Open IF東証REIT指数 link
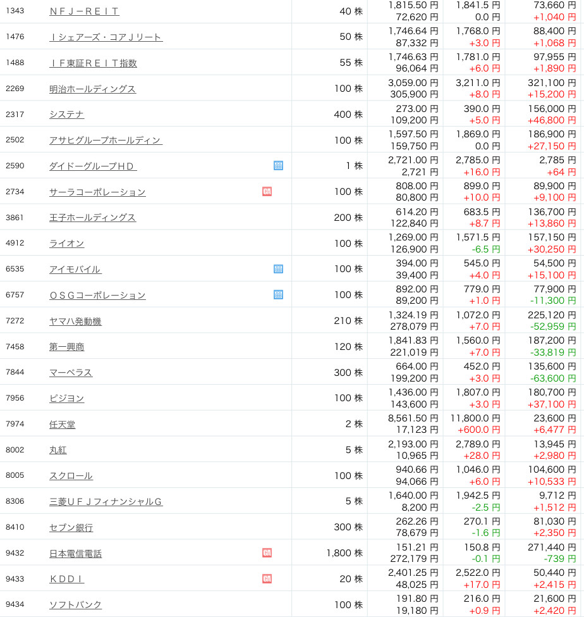 click(x=93, y=63)
